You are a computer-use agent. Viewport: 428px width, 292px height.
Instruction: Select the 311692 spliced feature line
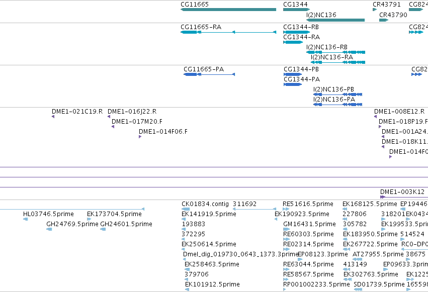coord(254,209)
